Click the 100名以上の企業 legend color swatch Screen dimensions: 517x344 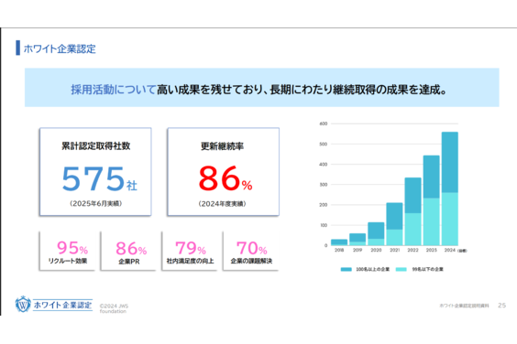coord(346,269)
